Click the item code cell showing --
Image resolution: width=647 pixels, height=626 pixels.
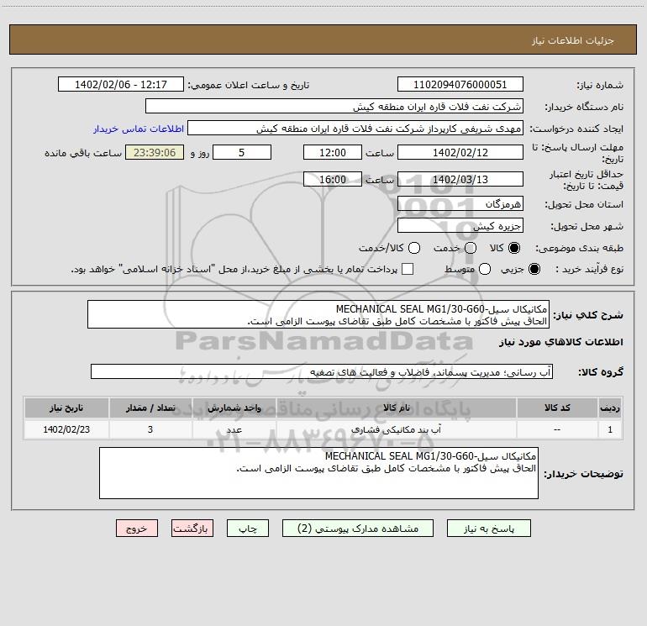(x=557, y=429)
